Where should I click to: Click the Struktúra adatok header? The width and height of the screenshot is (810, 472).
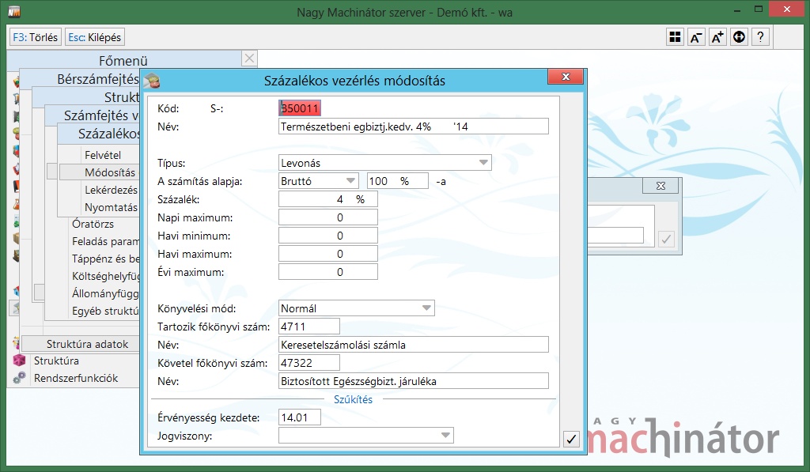coord(87,344)
